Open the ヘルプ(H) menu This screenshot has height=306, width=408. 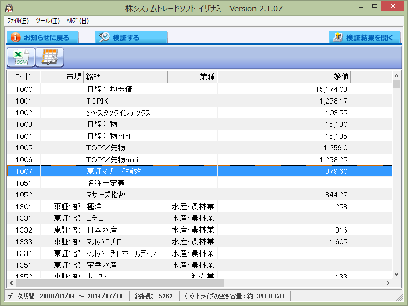[x=78, y=21]
